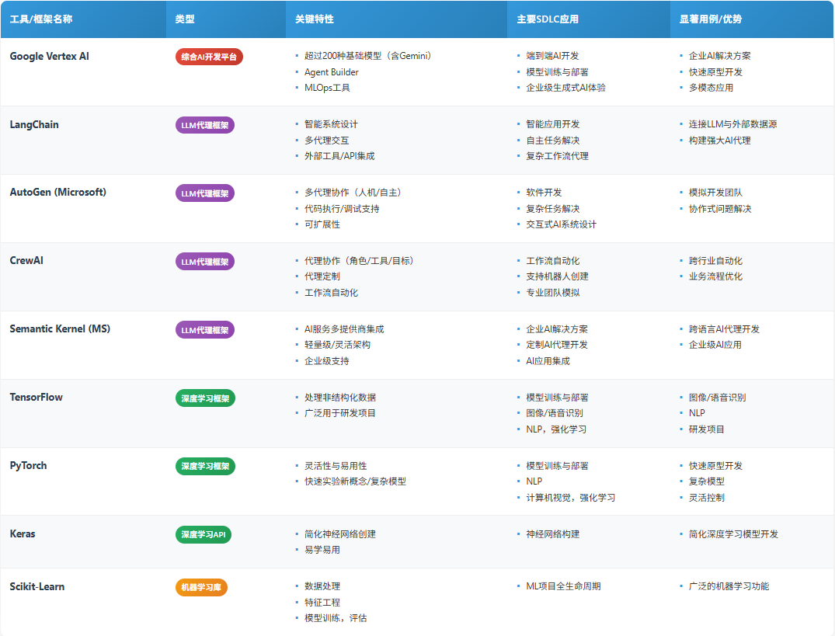Click the 计算机视觉，强化学习 text

(x=570, y=498)
